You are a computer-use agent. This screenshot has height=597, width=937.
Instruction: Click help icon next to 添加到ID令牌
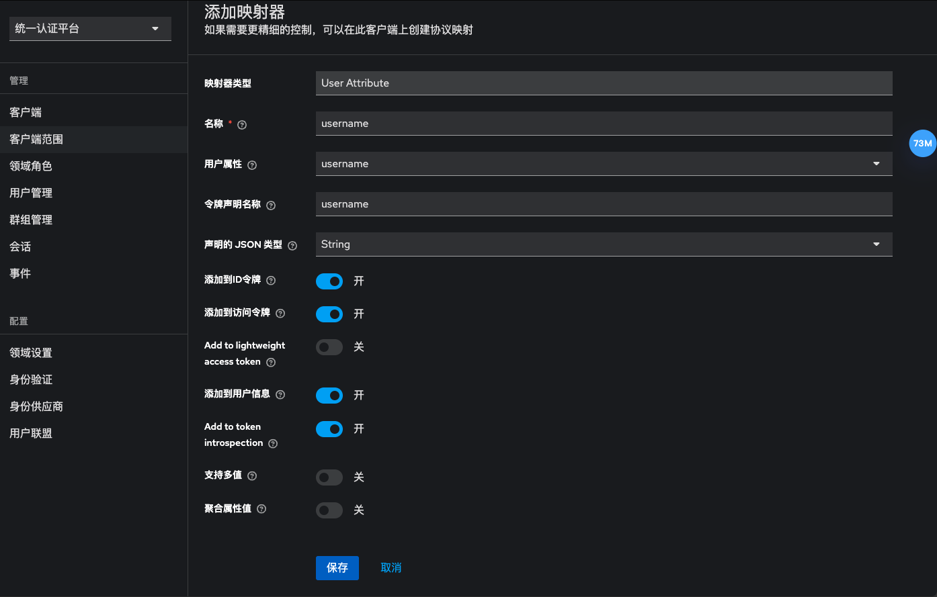pos(271,280)
